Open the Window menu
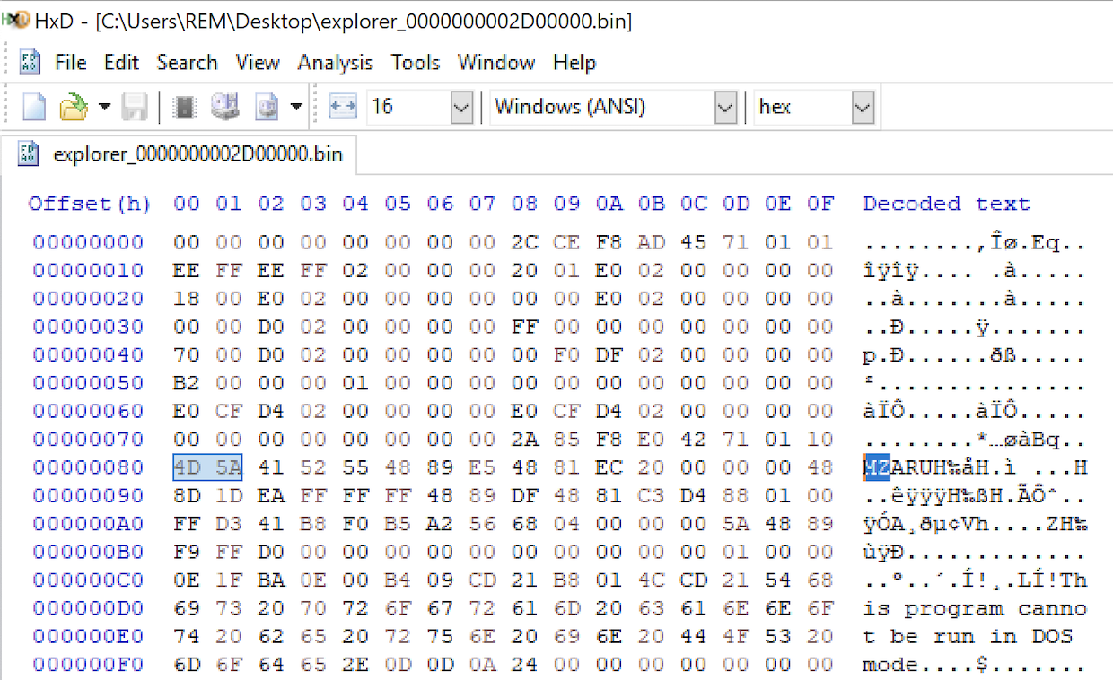 (496, 63)
